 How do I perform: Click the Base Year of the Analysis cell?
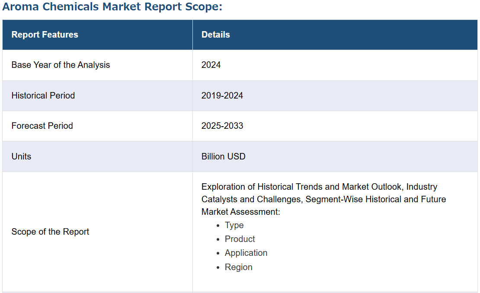61,65
